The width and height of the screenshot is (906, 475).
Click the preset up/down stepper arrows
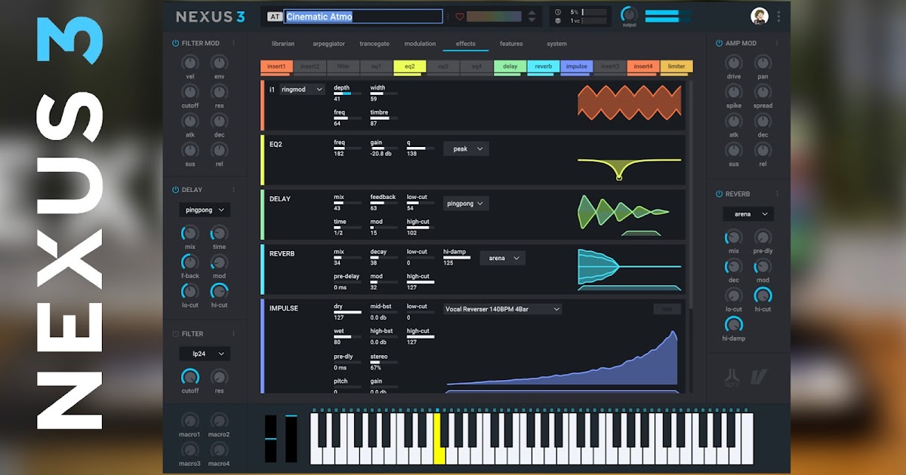[532, 17]
